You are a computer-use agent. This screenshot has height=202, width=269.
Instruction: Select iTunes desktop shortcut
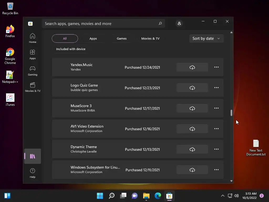pyautogui.click(x=10, y=100)
